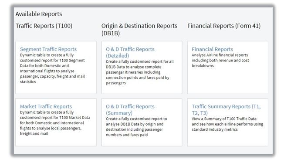This screenshot has width=284, height=160.
Task: Click the O & D Summary report description
Action: [136, 127]
